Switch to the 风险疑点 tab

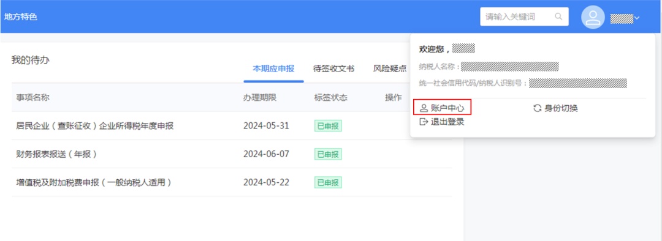click(390, 69)
